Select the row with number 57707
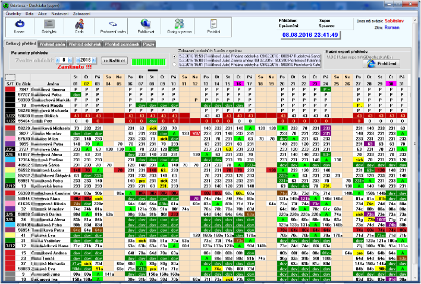The image size is (421, 284). coord(206,94)
